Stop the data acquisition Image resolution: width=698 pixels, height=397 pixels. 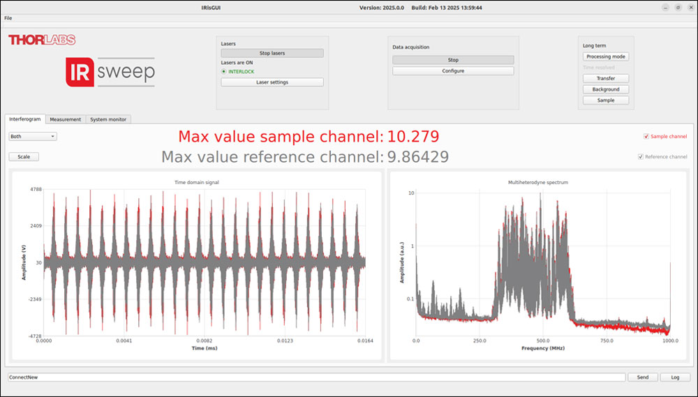pos(453,60)
